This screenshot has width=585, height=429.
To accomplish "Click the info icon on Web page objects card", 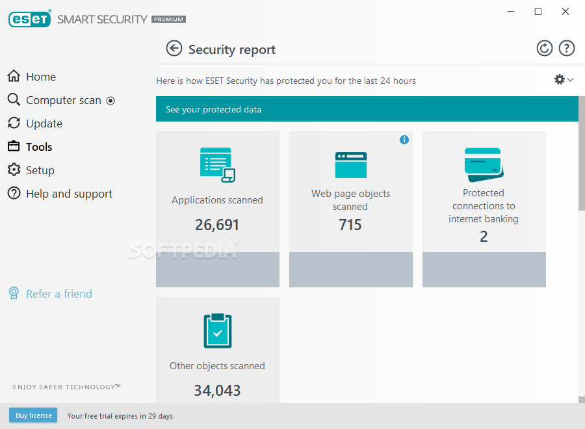I will click(x=404, y=140).
